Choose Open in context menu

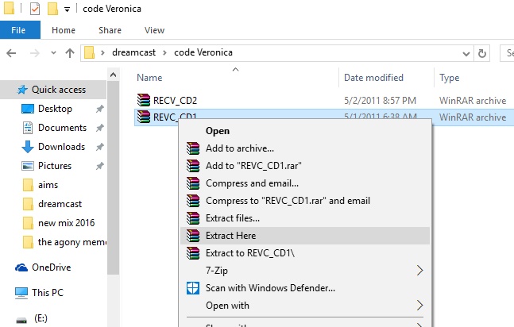(305, 131)
